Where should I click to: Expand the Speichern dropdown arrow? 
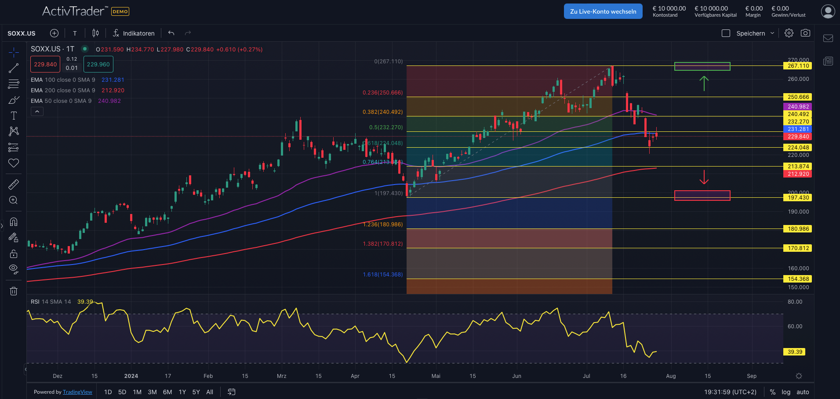(x=772, y=33)
